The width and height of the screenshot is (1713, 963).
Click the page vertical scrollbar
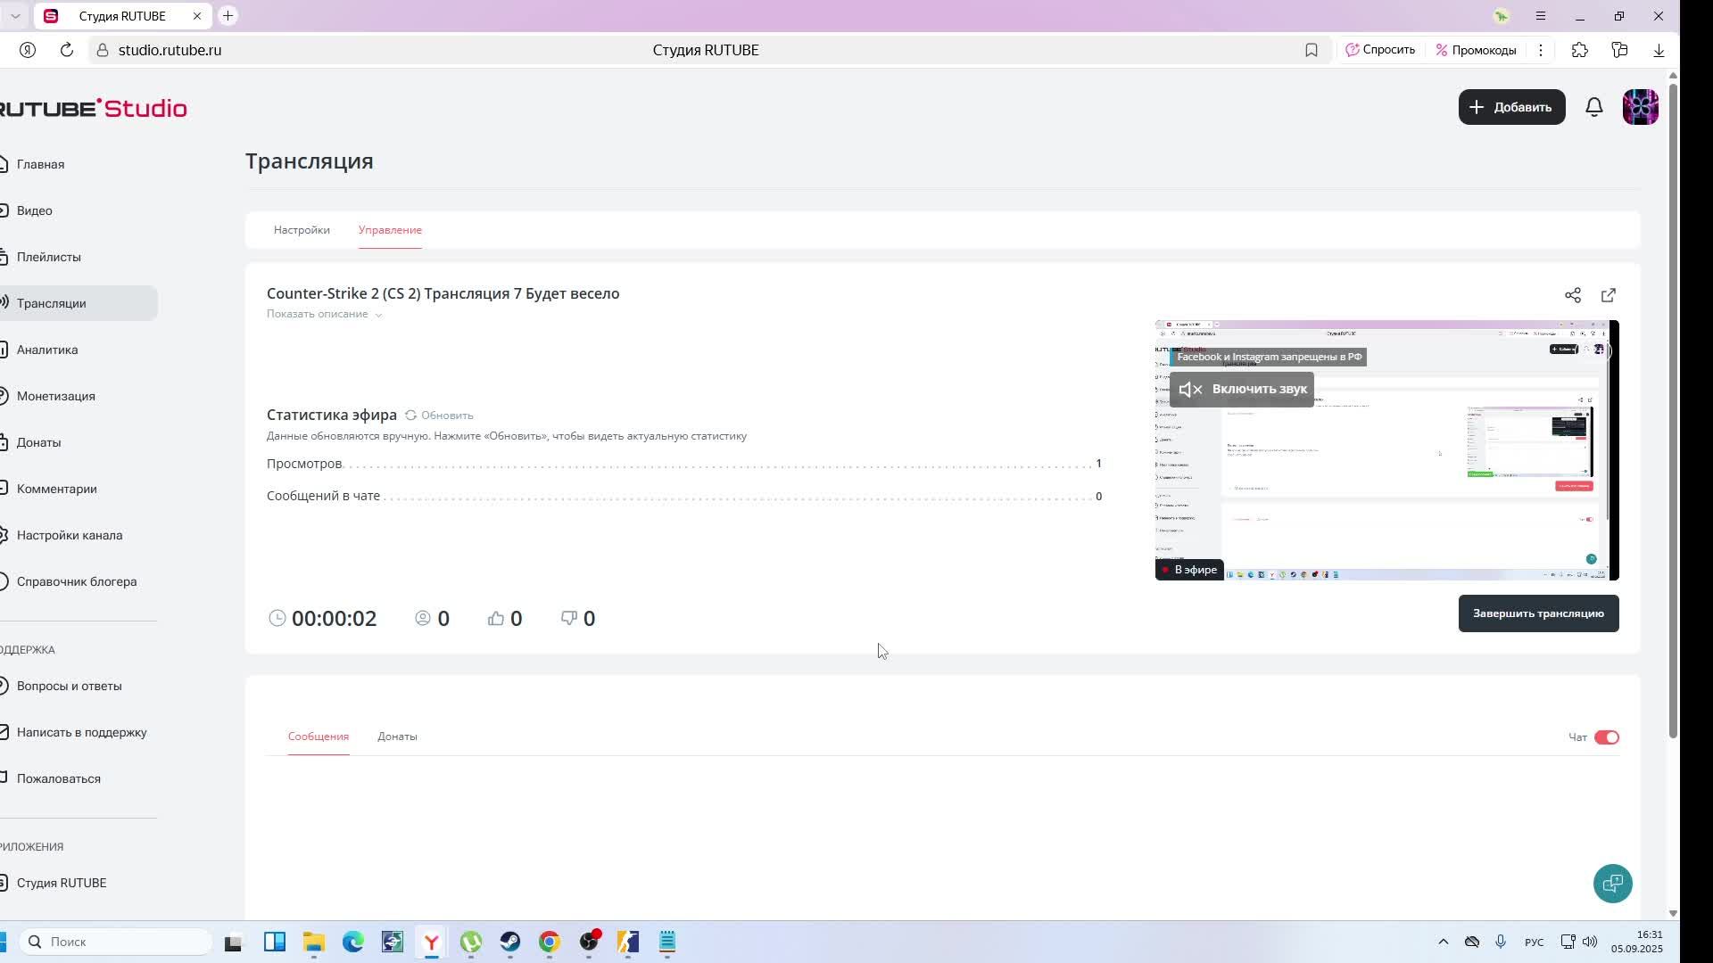click(1673, 410)
